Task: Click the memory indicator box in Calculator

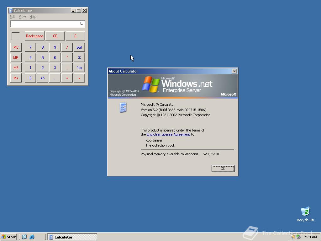Action: (16, 36)
